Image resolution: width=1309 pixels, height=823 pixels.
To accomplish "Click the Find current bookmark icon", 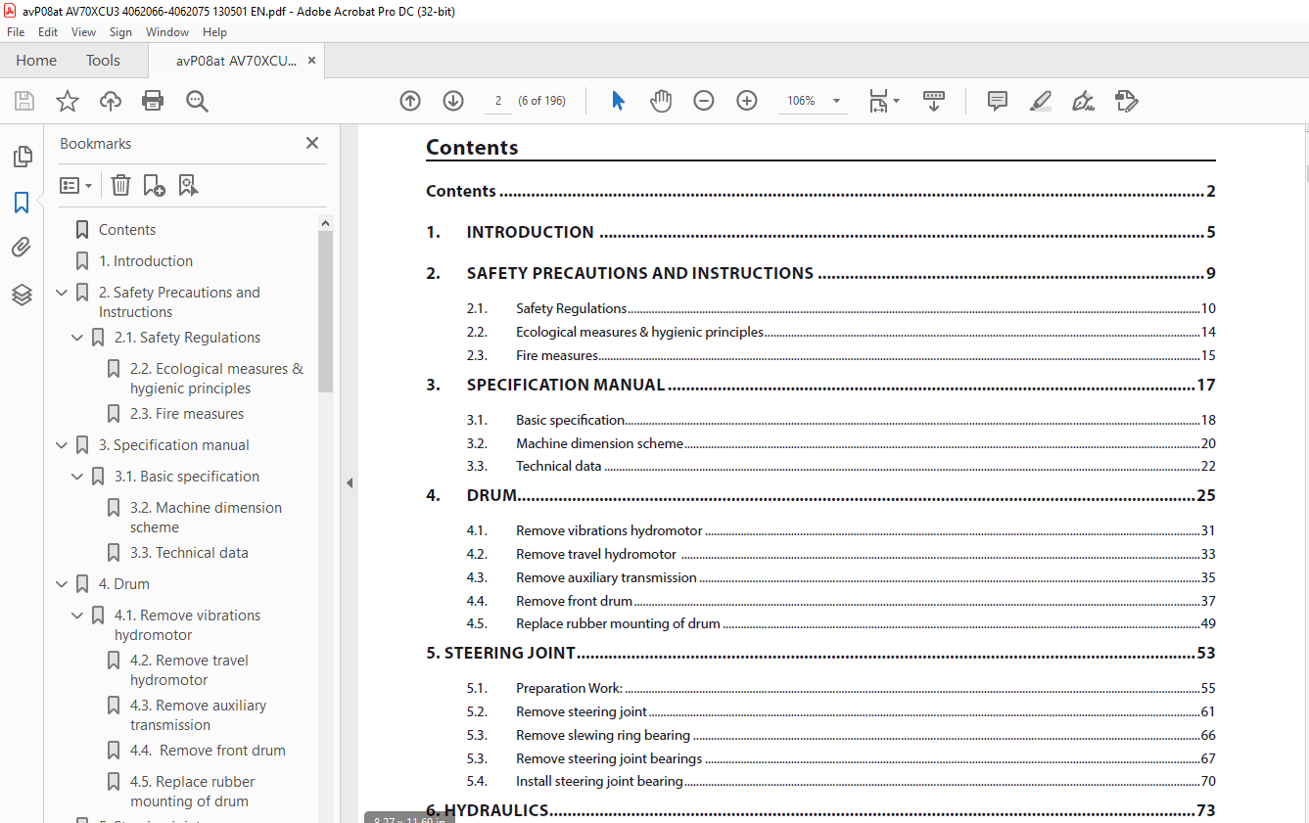I will (188, 185).
